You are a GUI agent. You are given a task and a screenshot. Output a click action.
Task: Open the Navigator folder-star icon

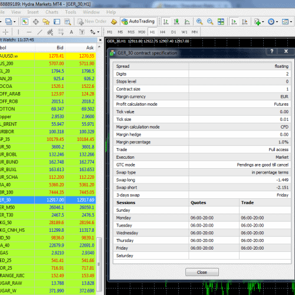(46, 22)
